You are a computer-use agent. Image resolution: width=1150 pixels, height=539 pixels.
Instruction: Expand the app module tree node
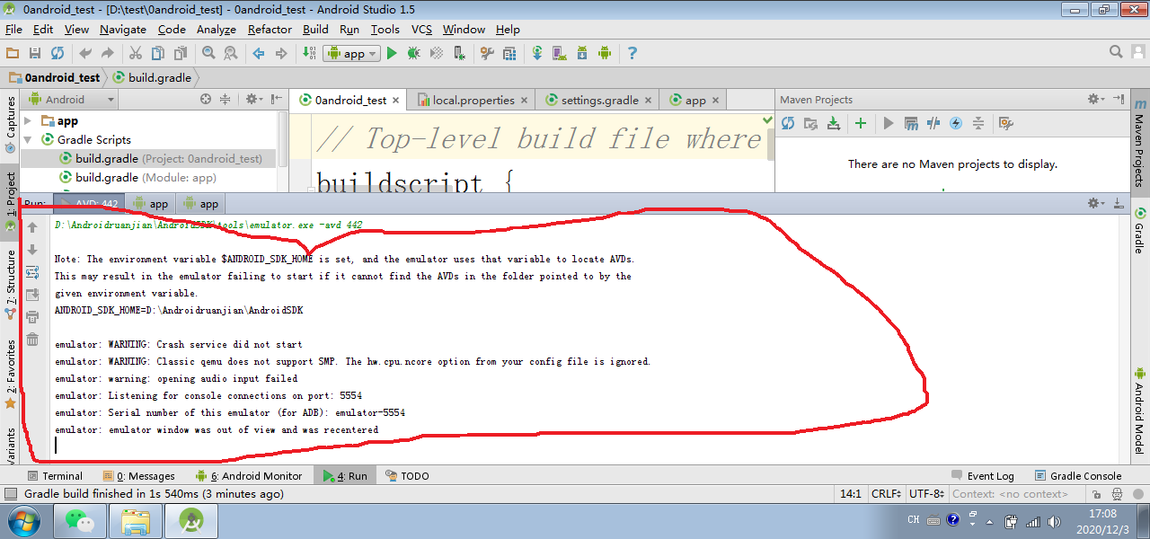coord(28,120)
